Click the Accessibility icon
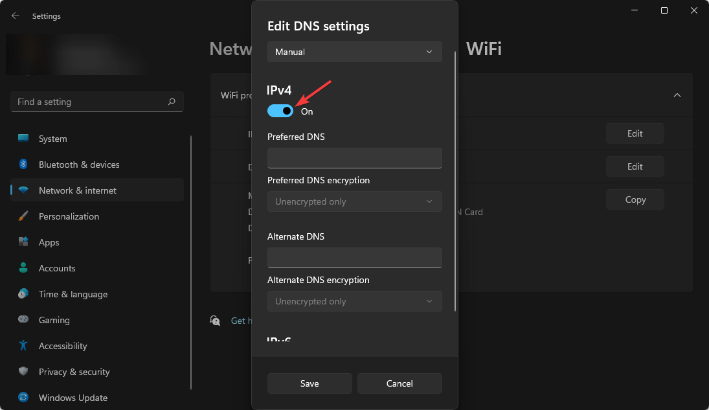 coord(23,345)
